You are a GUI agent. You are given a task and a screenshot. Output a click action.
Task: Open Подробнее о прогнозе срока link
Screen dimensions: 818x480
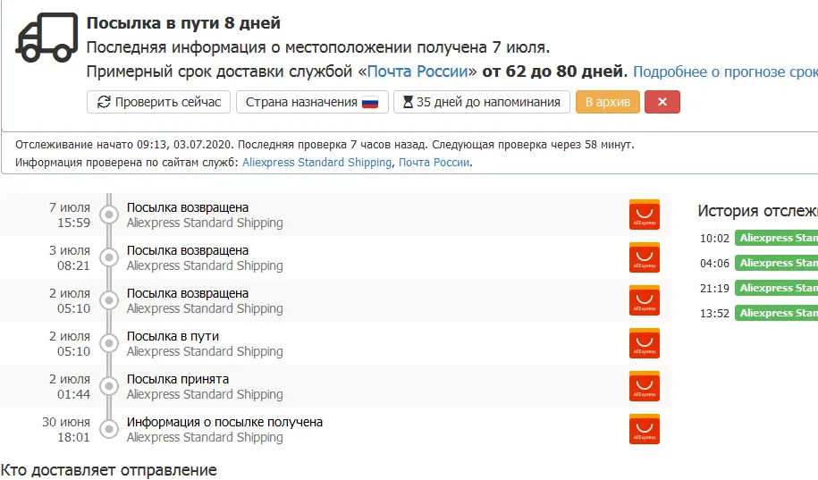[725, 72]
